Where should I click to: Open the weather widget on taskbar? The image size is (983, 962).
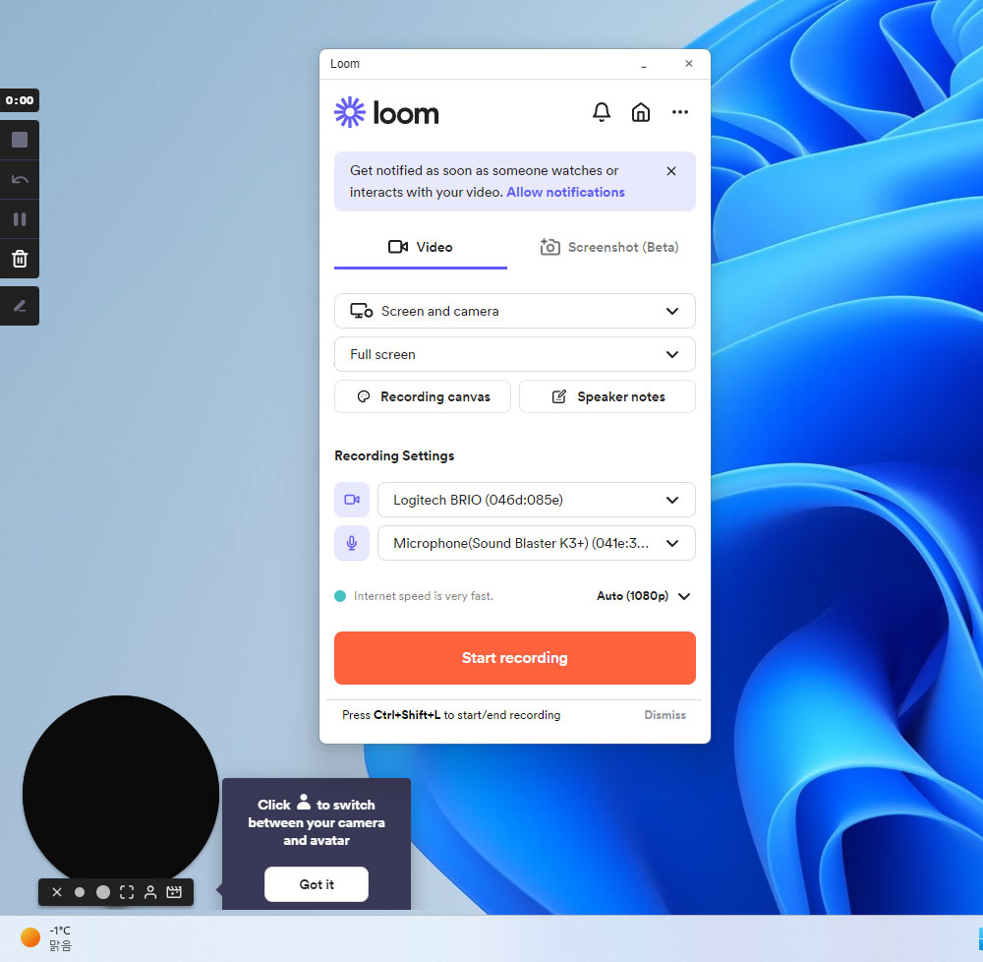pyautogui.click(x=47, y=938)
